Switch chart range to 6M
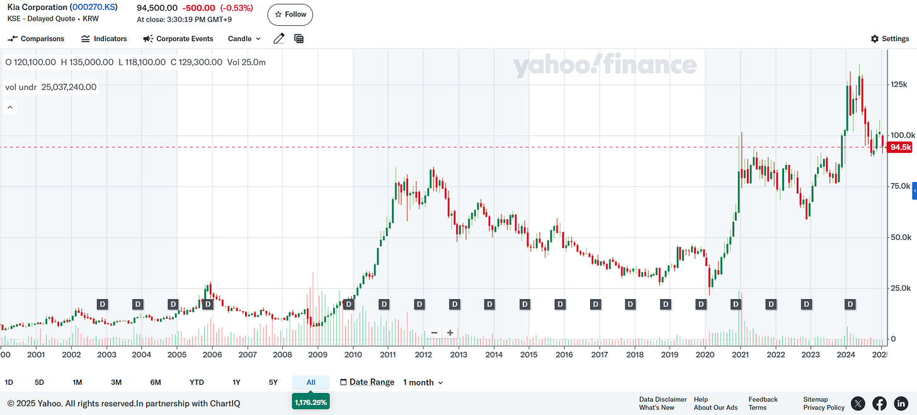917x415 pixels. [x=156, y=382]
